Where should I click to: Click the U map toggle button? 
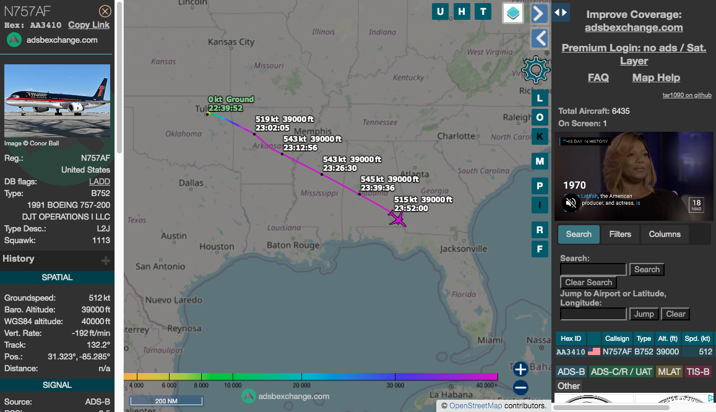click(440, 11)
